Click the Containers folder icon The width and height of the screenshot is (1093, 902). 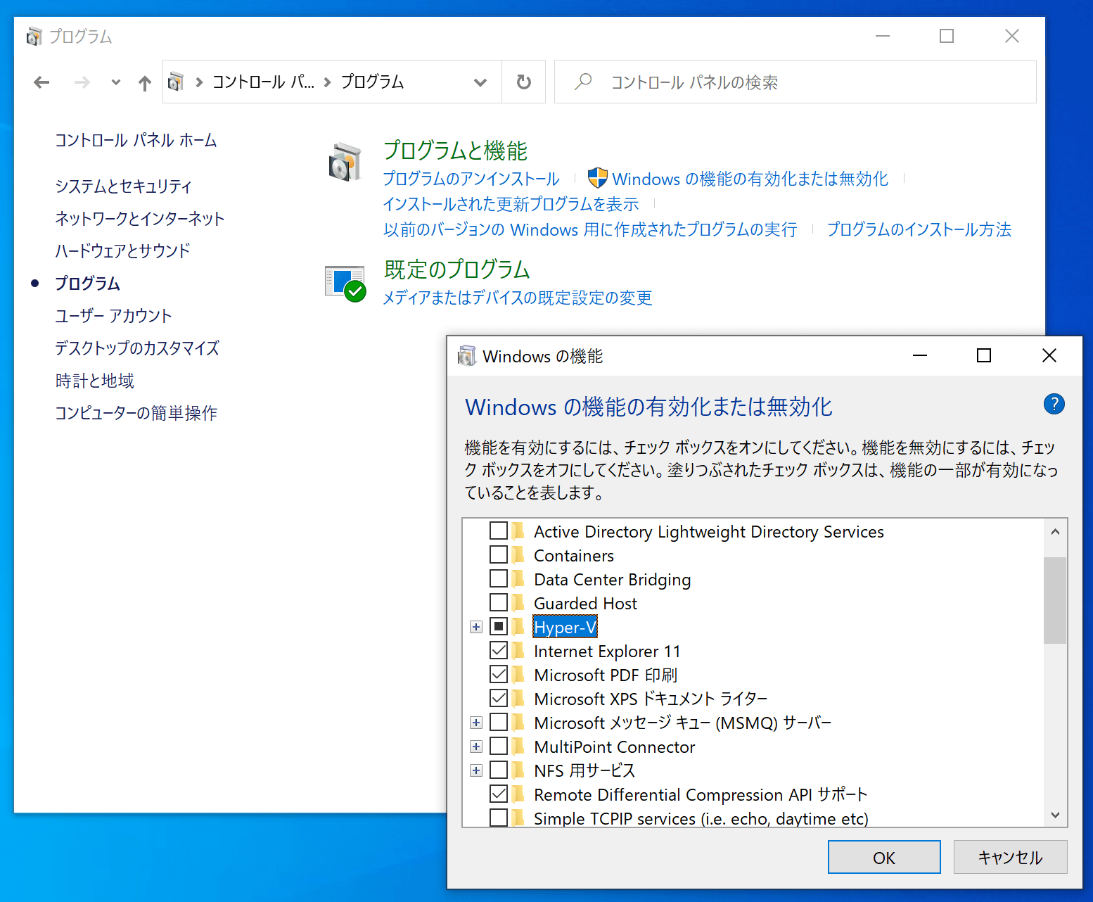point(518,554)
